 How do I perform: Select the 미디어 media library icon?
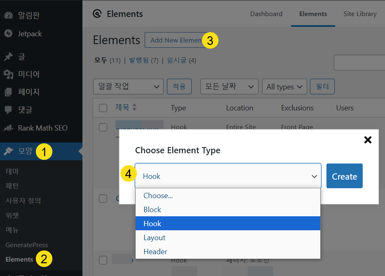point(9,74)
